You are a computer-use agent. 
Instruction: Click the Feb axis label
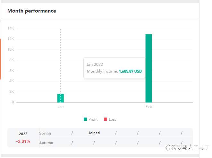(x=148, y=107)
